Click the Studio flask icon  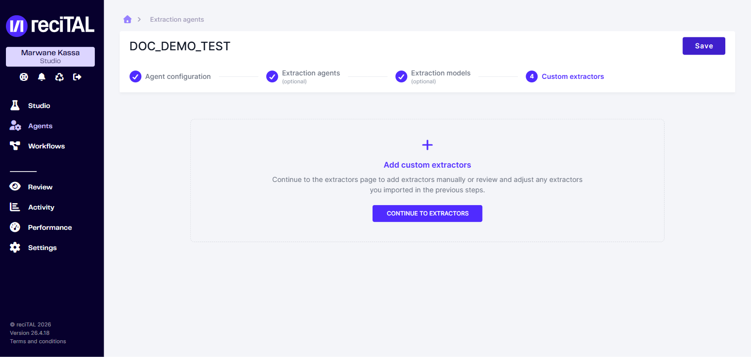[15, 106]
